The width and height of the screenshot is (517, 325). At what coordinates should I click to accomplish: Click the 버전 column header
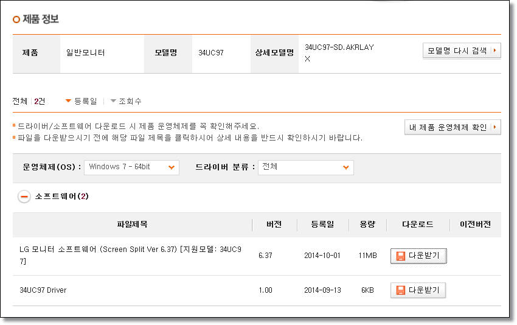(274, 225)
